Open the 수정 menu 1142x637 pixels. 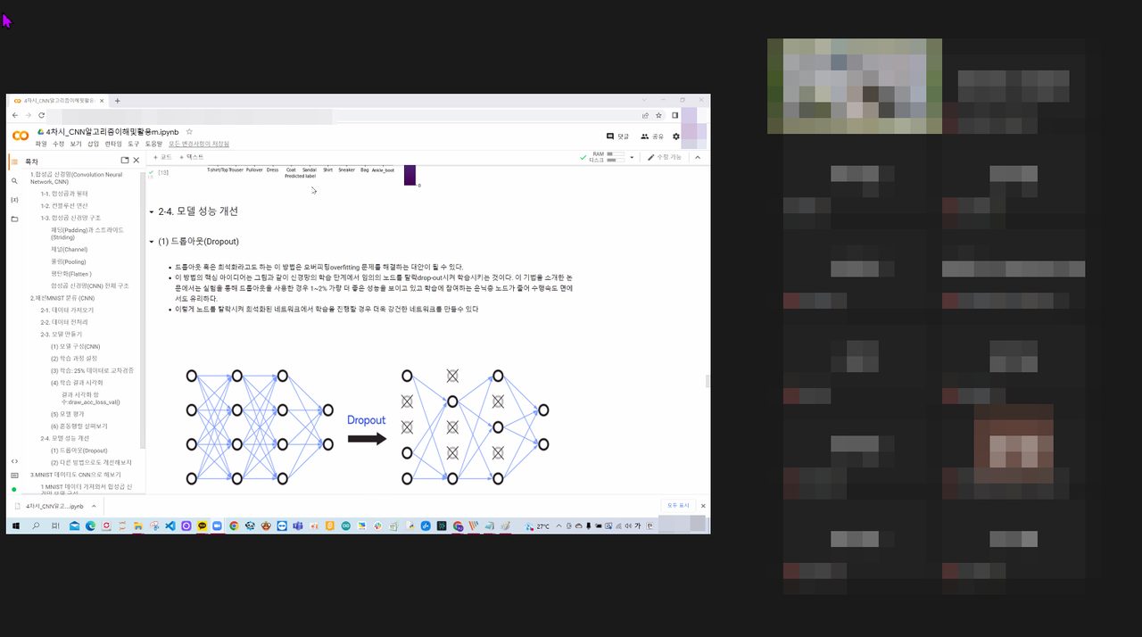pos(58,144)
